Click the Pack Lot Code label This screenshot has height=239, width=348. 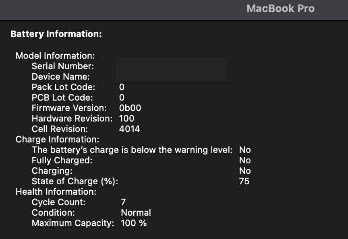point(63,87)
